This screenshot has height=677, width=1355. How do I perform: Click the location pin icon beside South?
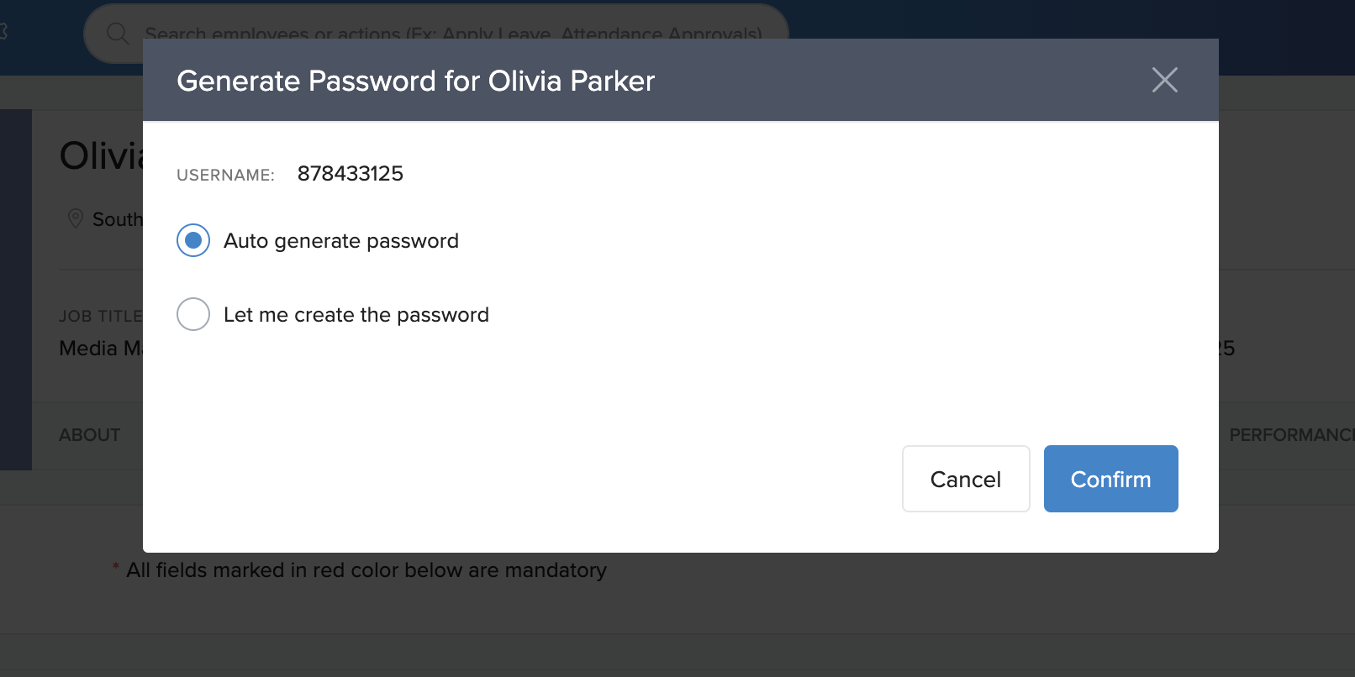point(76,218)
